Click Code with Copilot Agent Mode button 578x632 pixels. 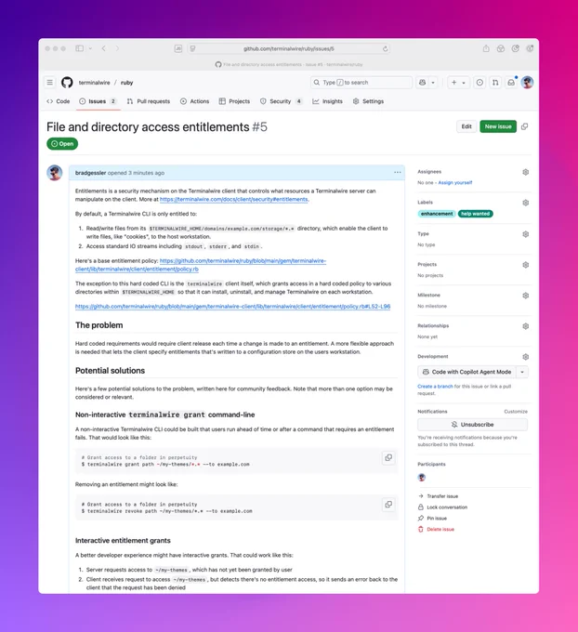pos(466,372)
